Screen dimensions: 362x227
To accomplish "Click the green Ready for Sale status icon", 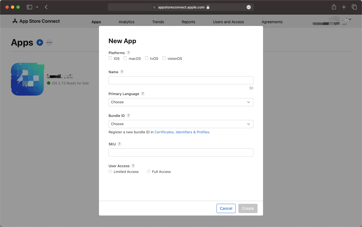I will click(49, 83).
